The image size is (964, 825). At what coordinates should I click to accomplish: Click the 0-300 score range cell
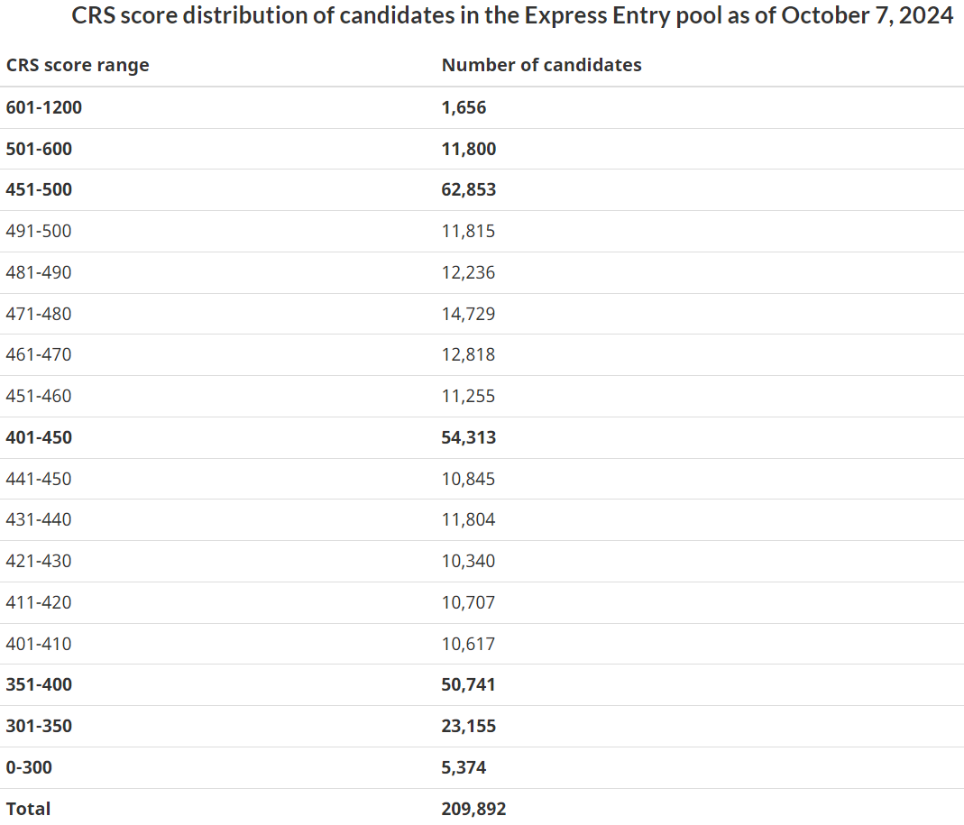pos(29,767)
